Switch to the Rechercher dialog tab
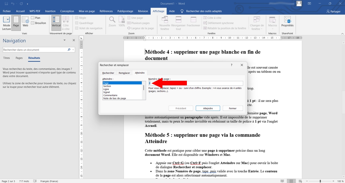345x183 pixels. tap(108, 73)
